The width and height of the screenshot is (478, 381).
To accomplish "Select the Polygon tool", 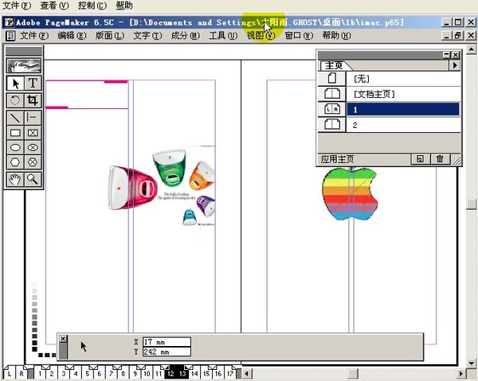I will tap(16, 162).
